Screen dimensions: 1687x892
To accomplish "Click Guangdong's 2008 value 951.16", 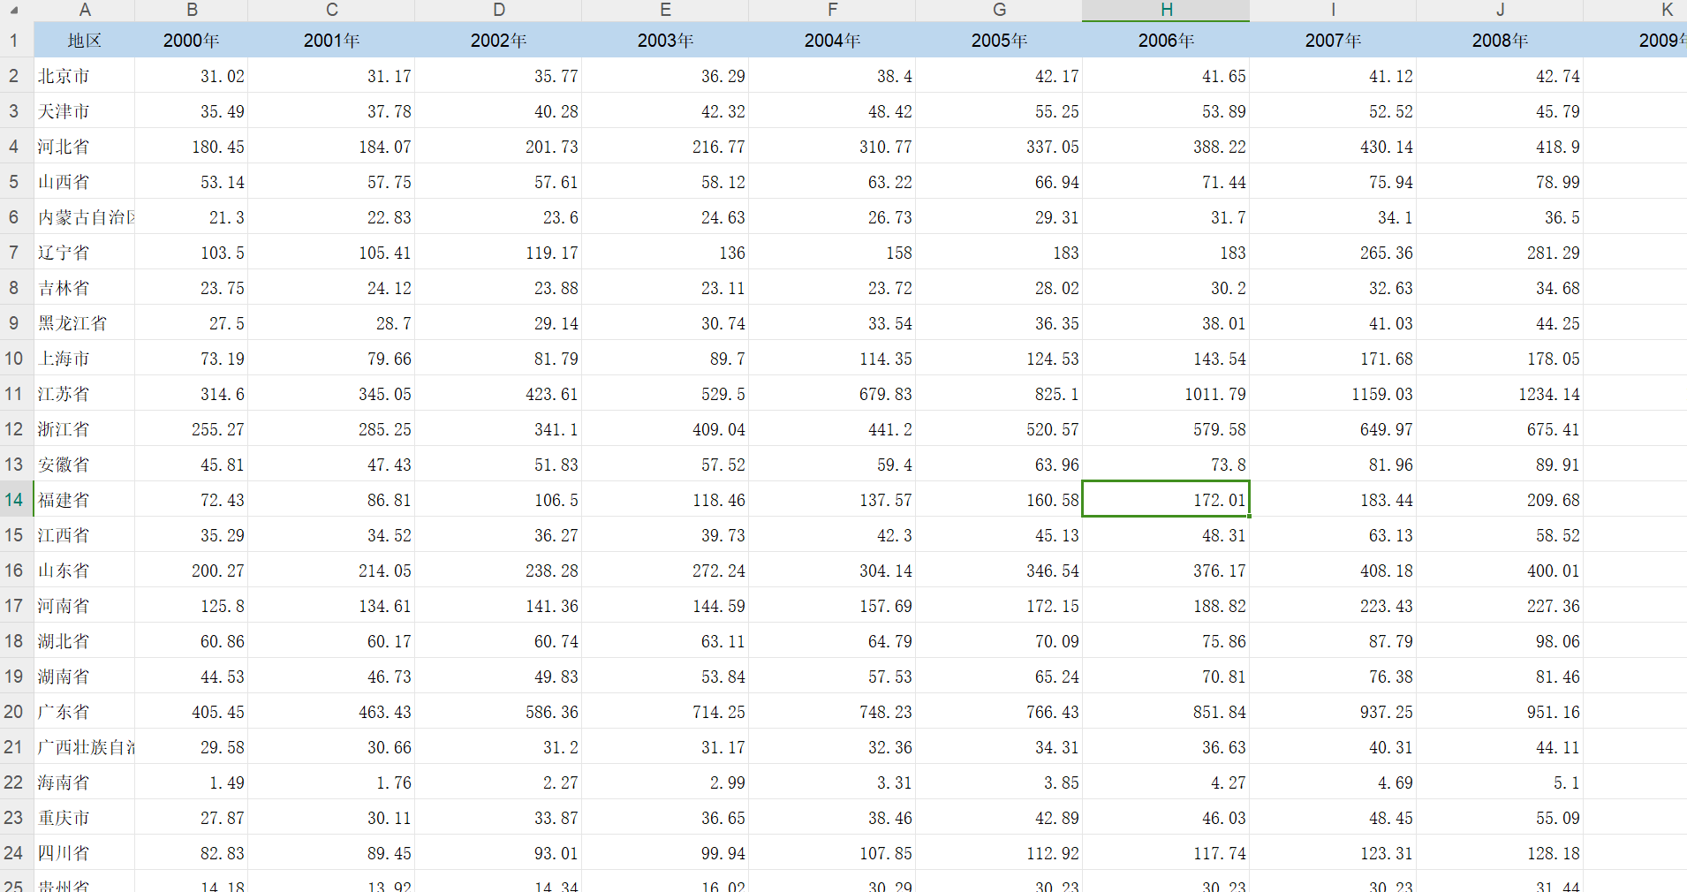I will (x=1501, y=712).
